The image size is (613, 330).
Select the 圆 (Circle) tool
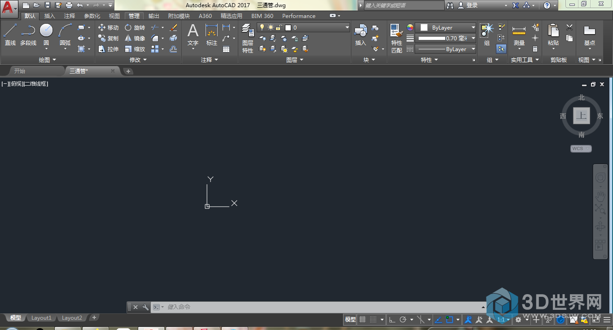click(46, 35)
